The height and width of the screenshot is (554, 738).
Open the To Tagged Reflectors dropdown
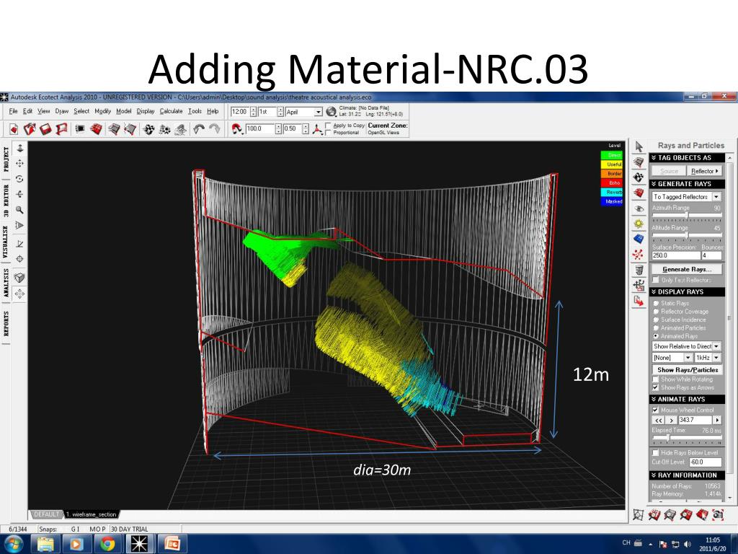click(716, 197)
